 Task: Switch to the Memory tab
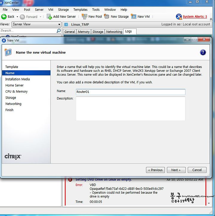click(84, 32)
